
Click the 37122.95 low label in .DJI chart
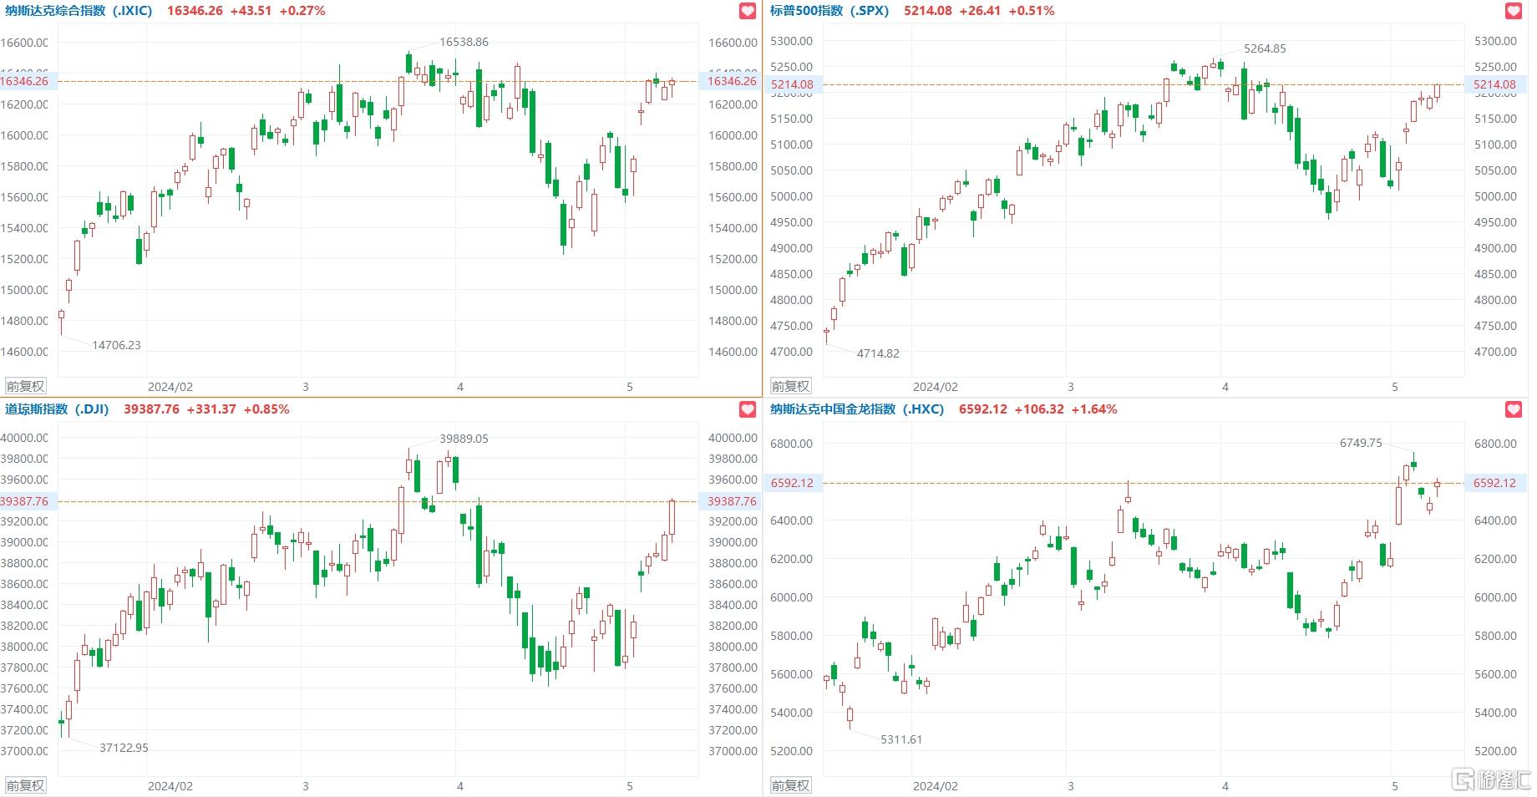point(124,748)
